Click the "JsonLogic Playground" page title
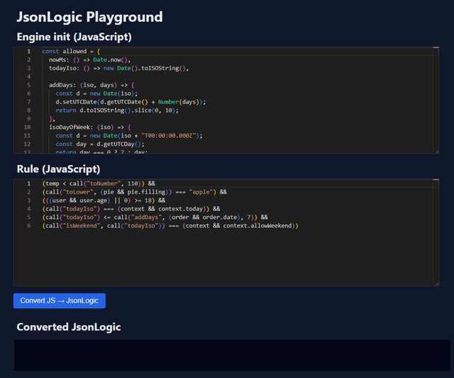The width and height of the screenshot is (454, 378). point(90,17)
